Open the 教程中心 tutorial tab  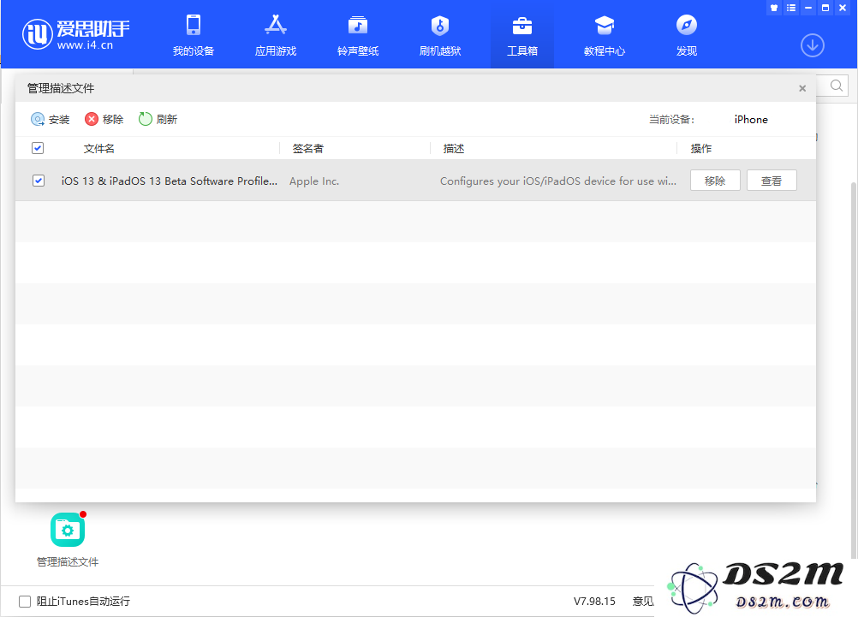[604, 35]
